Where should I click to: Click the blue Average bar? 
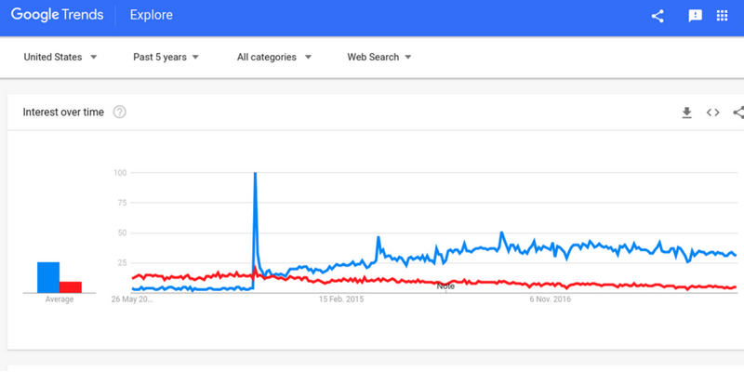pyautogui.click(x=48, y=277)
